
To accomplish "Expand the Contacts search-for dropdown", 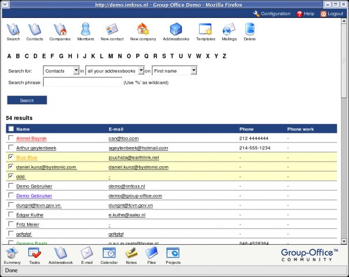I will point(62,70).
